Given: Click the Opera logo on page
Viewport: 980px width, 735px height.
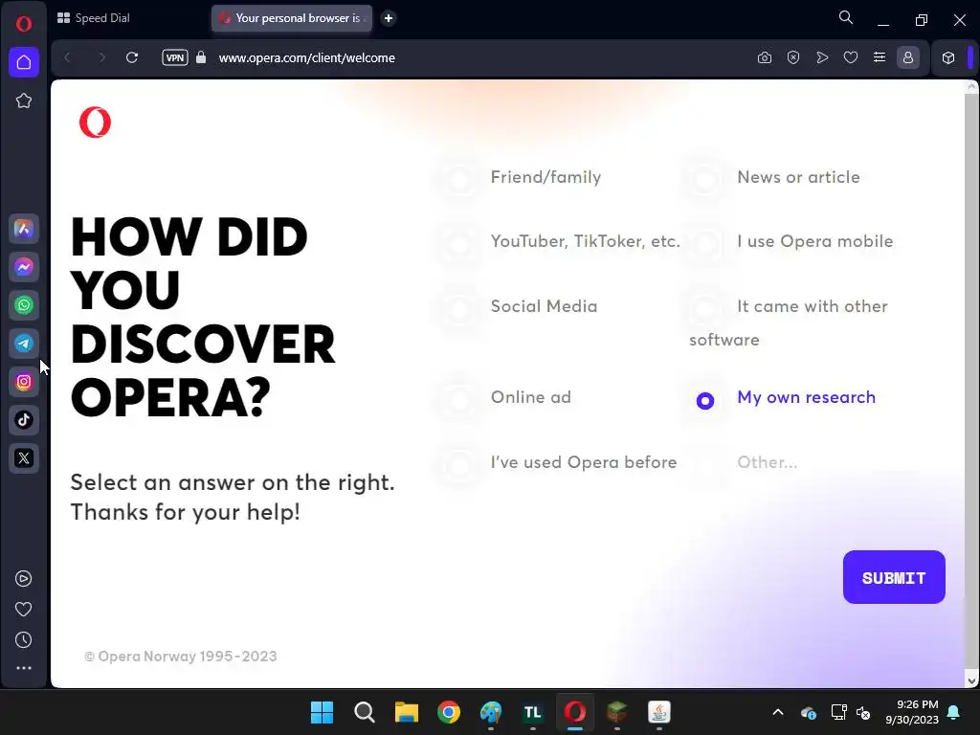Looking at the screenshot, I should tap(95, 122).
